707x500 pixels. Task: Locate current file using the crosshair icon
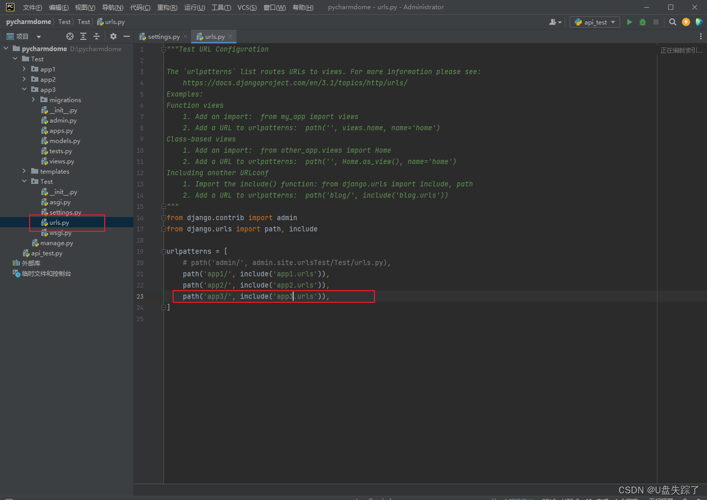pyautogui.click(x=69, y=36)
